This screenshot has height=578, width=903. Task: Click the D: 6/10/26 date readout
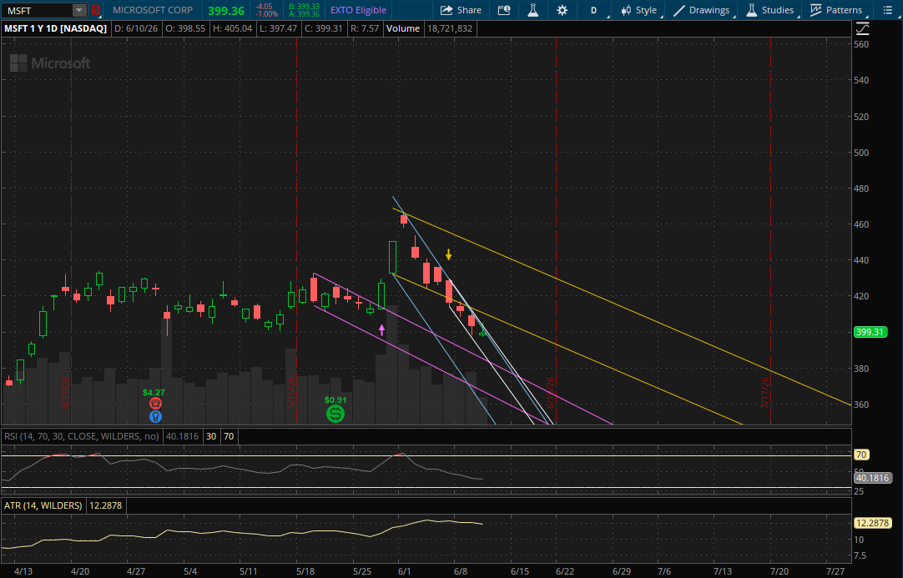[x=136, y=28]
